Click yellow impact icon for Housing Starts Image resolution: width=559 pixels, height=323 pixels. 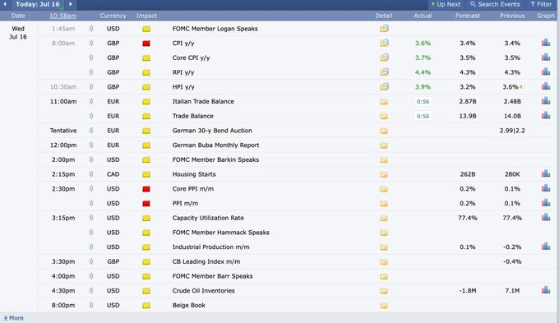(x=146, y=174)
